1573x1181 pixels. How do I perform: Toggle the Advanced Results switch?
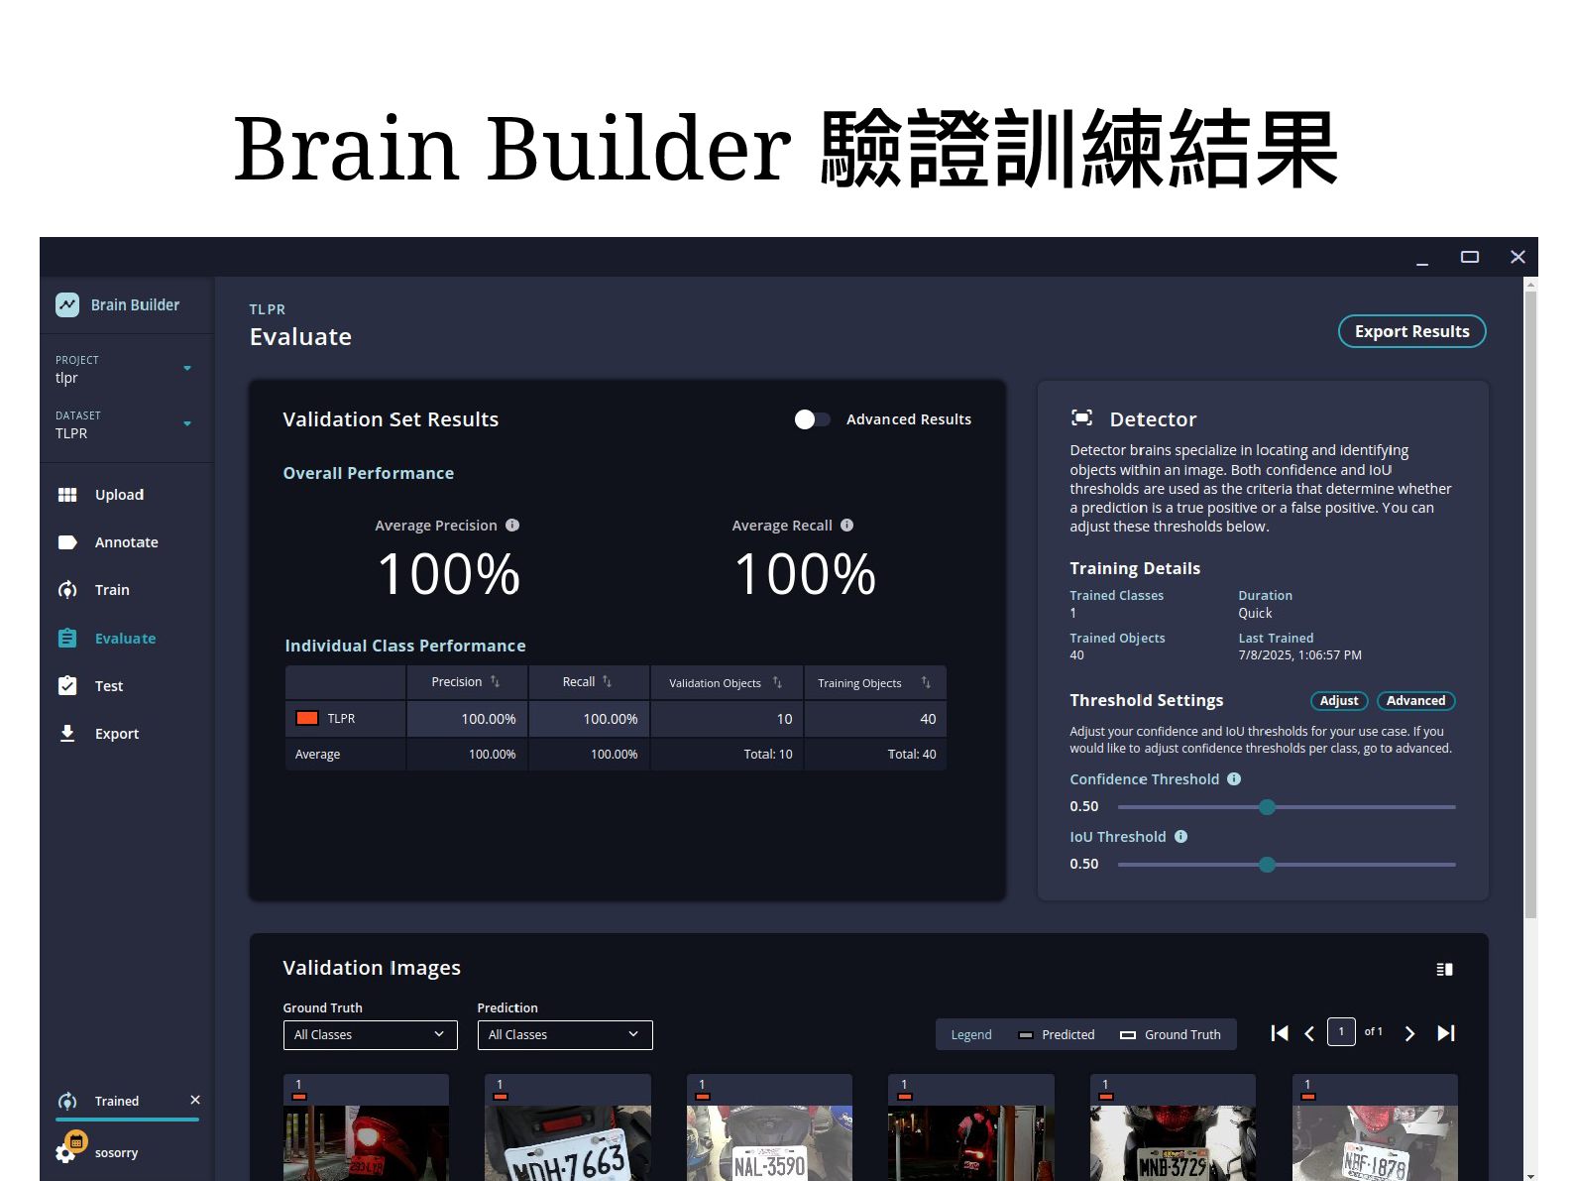tap(812, 419)
